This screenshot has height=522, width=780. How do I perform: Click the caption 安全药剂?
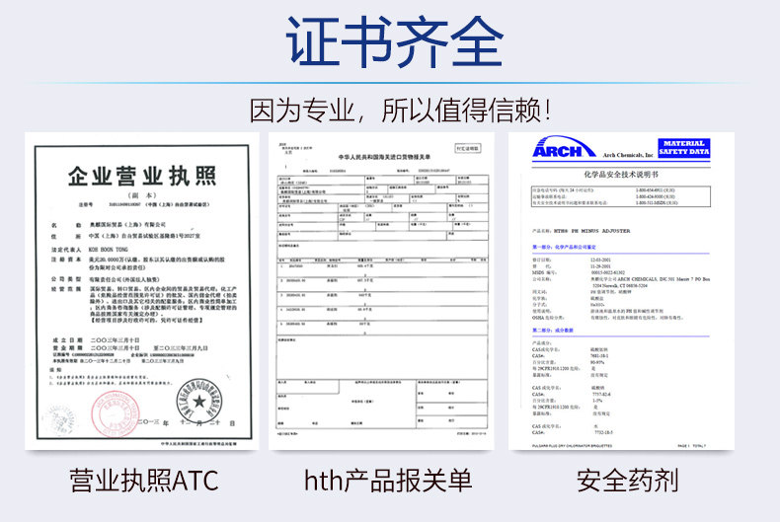coord(627,481)
